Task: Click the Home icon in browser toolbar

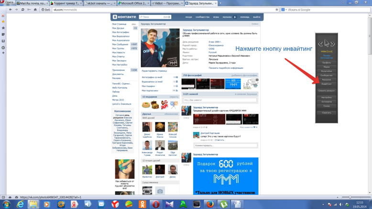Action: point(35,10)
